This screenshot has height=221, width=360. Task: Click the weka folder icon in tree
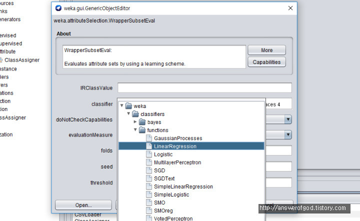click(x=128, y=106)
